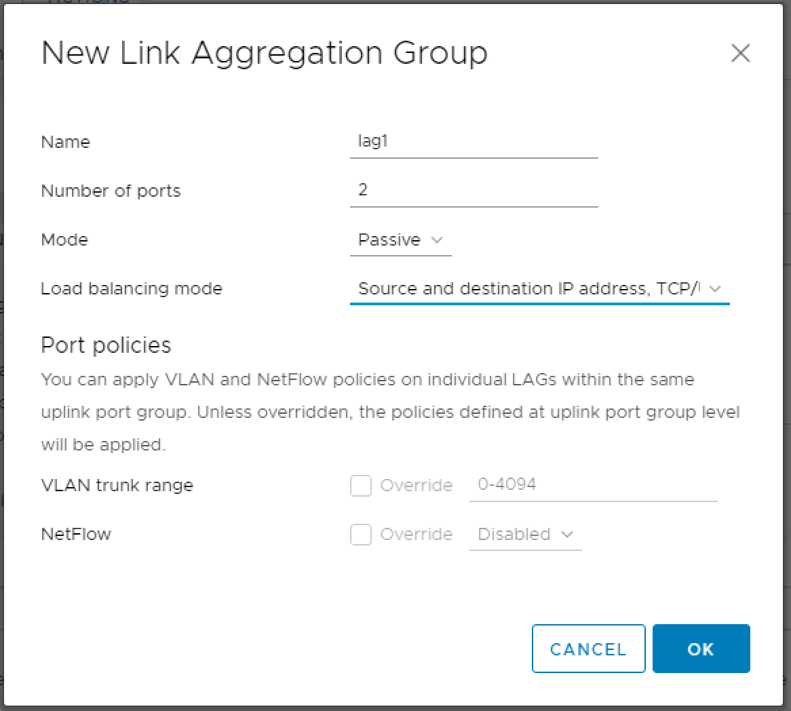Close the New Link Aggregation Group dialog
Viewport: 791px width, 711px height.
740,54
